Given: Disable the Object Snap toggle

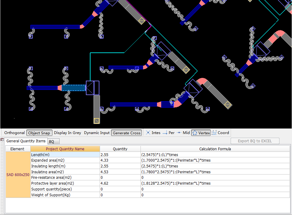Looking at the screenshot, I should point(39,133).
